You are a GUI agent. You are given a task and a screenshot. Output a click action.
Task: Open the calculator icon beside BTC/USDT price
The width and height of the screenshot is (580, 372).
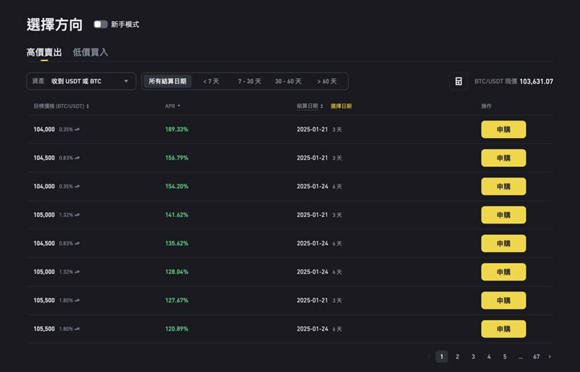458,81
